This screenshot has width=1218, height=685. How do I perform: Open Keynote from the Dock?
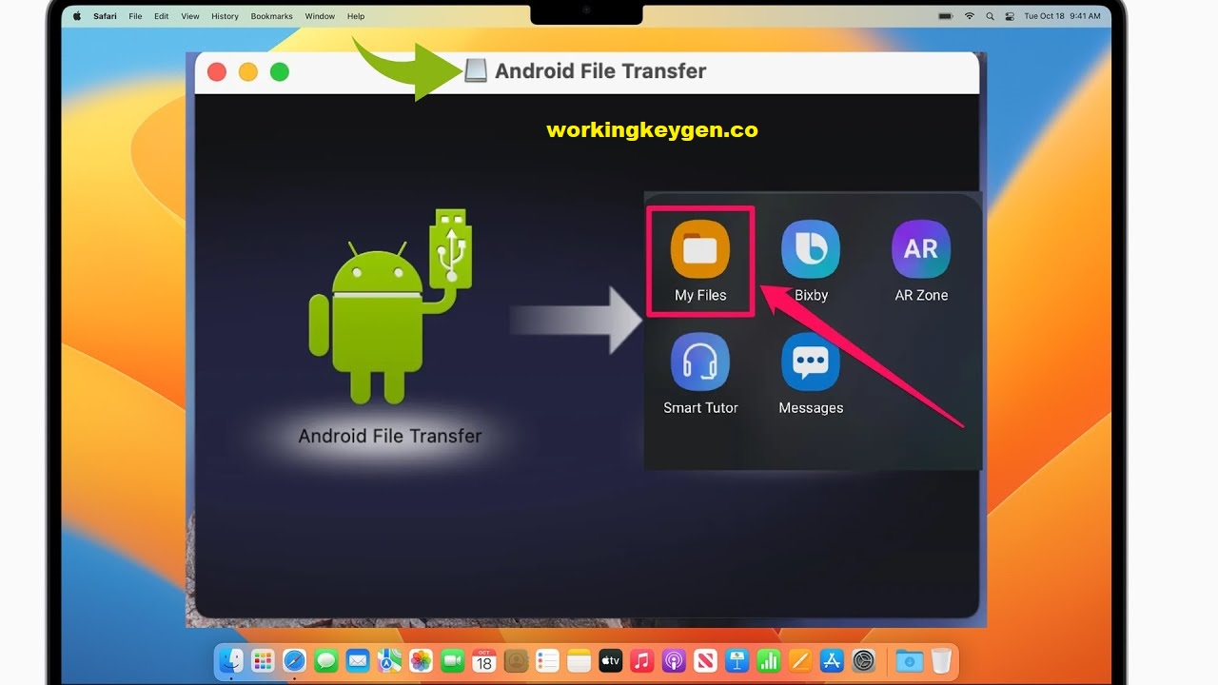tap(737, 660)
